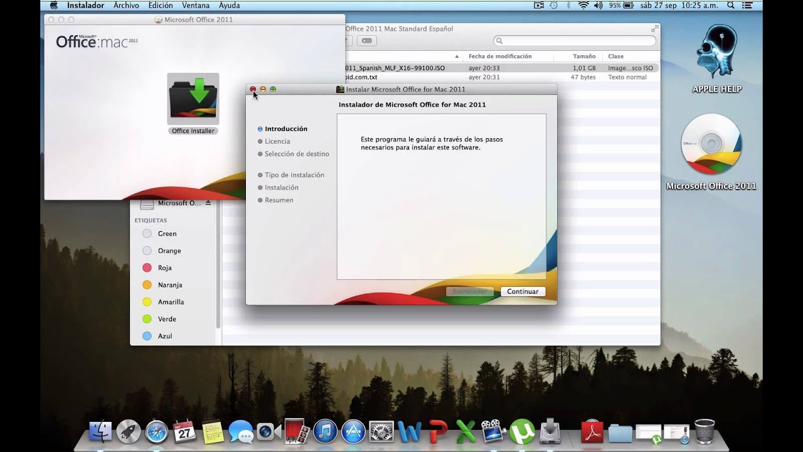Image resolution: width=803 pixels, height=452 pixels.
Task: Sort Finder list by Tamaño column
Action: (584, 56)
